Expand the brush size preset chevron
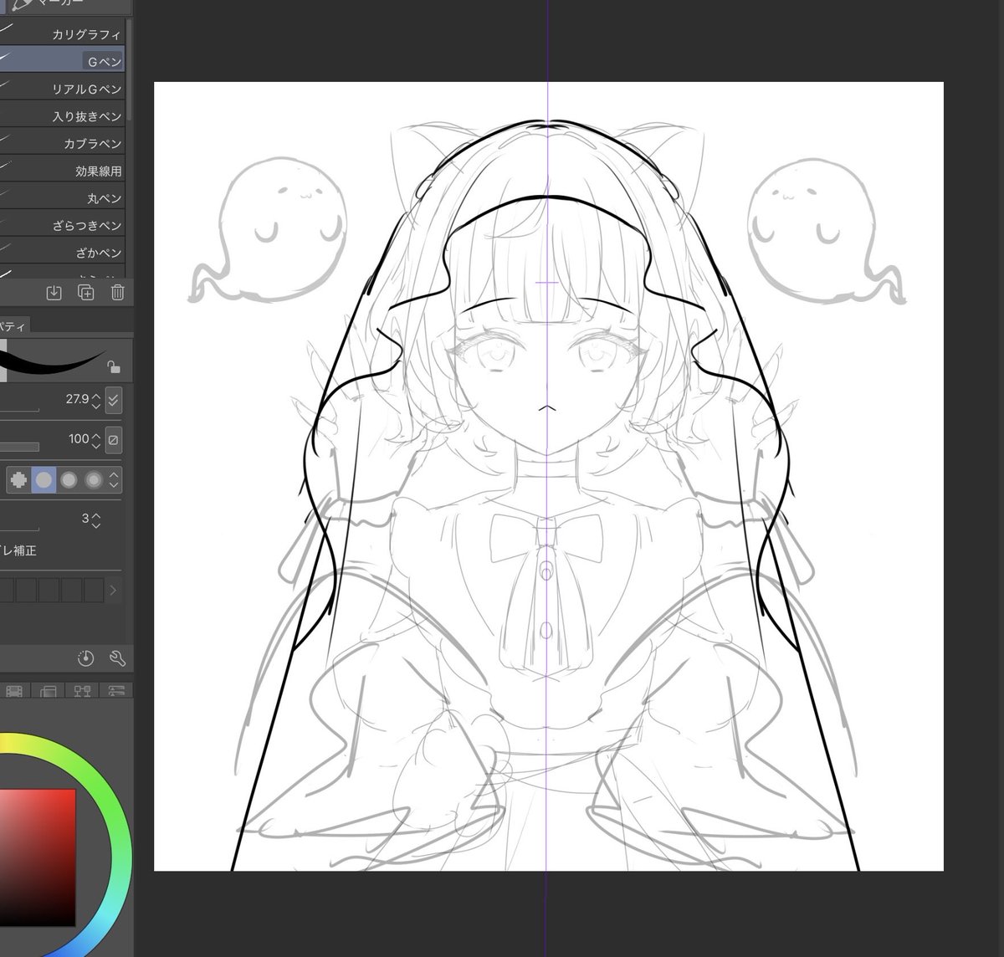The height and width of the screenshot is (957, 1004). click(x=114, y=590)
